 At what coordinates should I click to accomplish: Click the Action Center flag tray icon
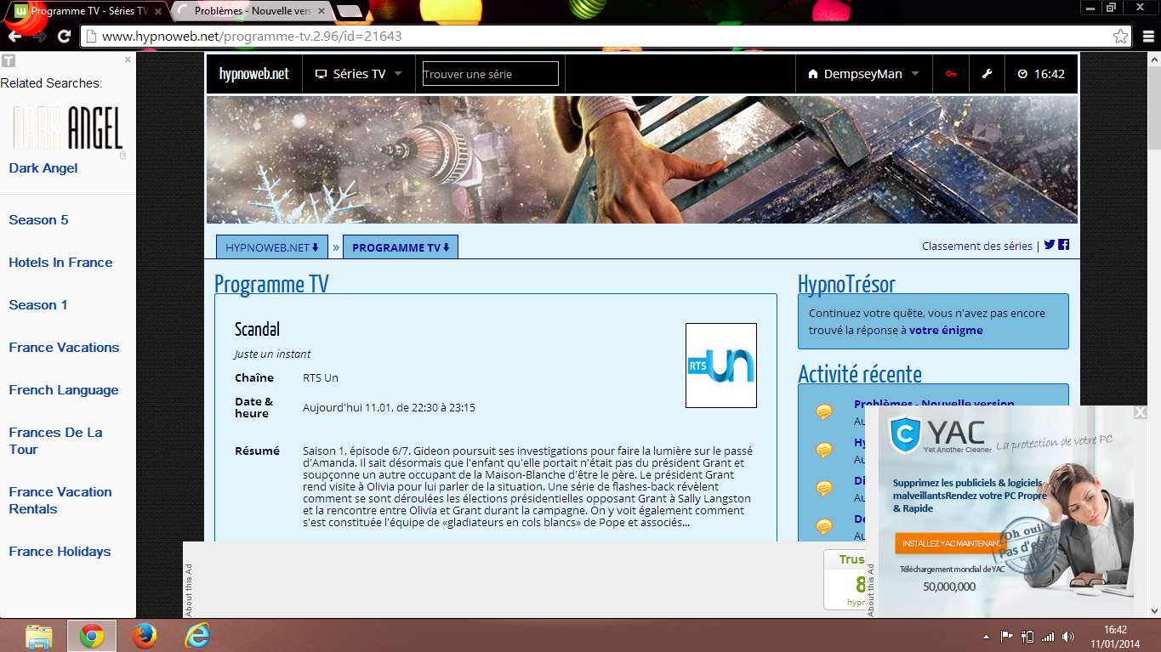1006,636
